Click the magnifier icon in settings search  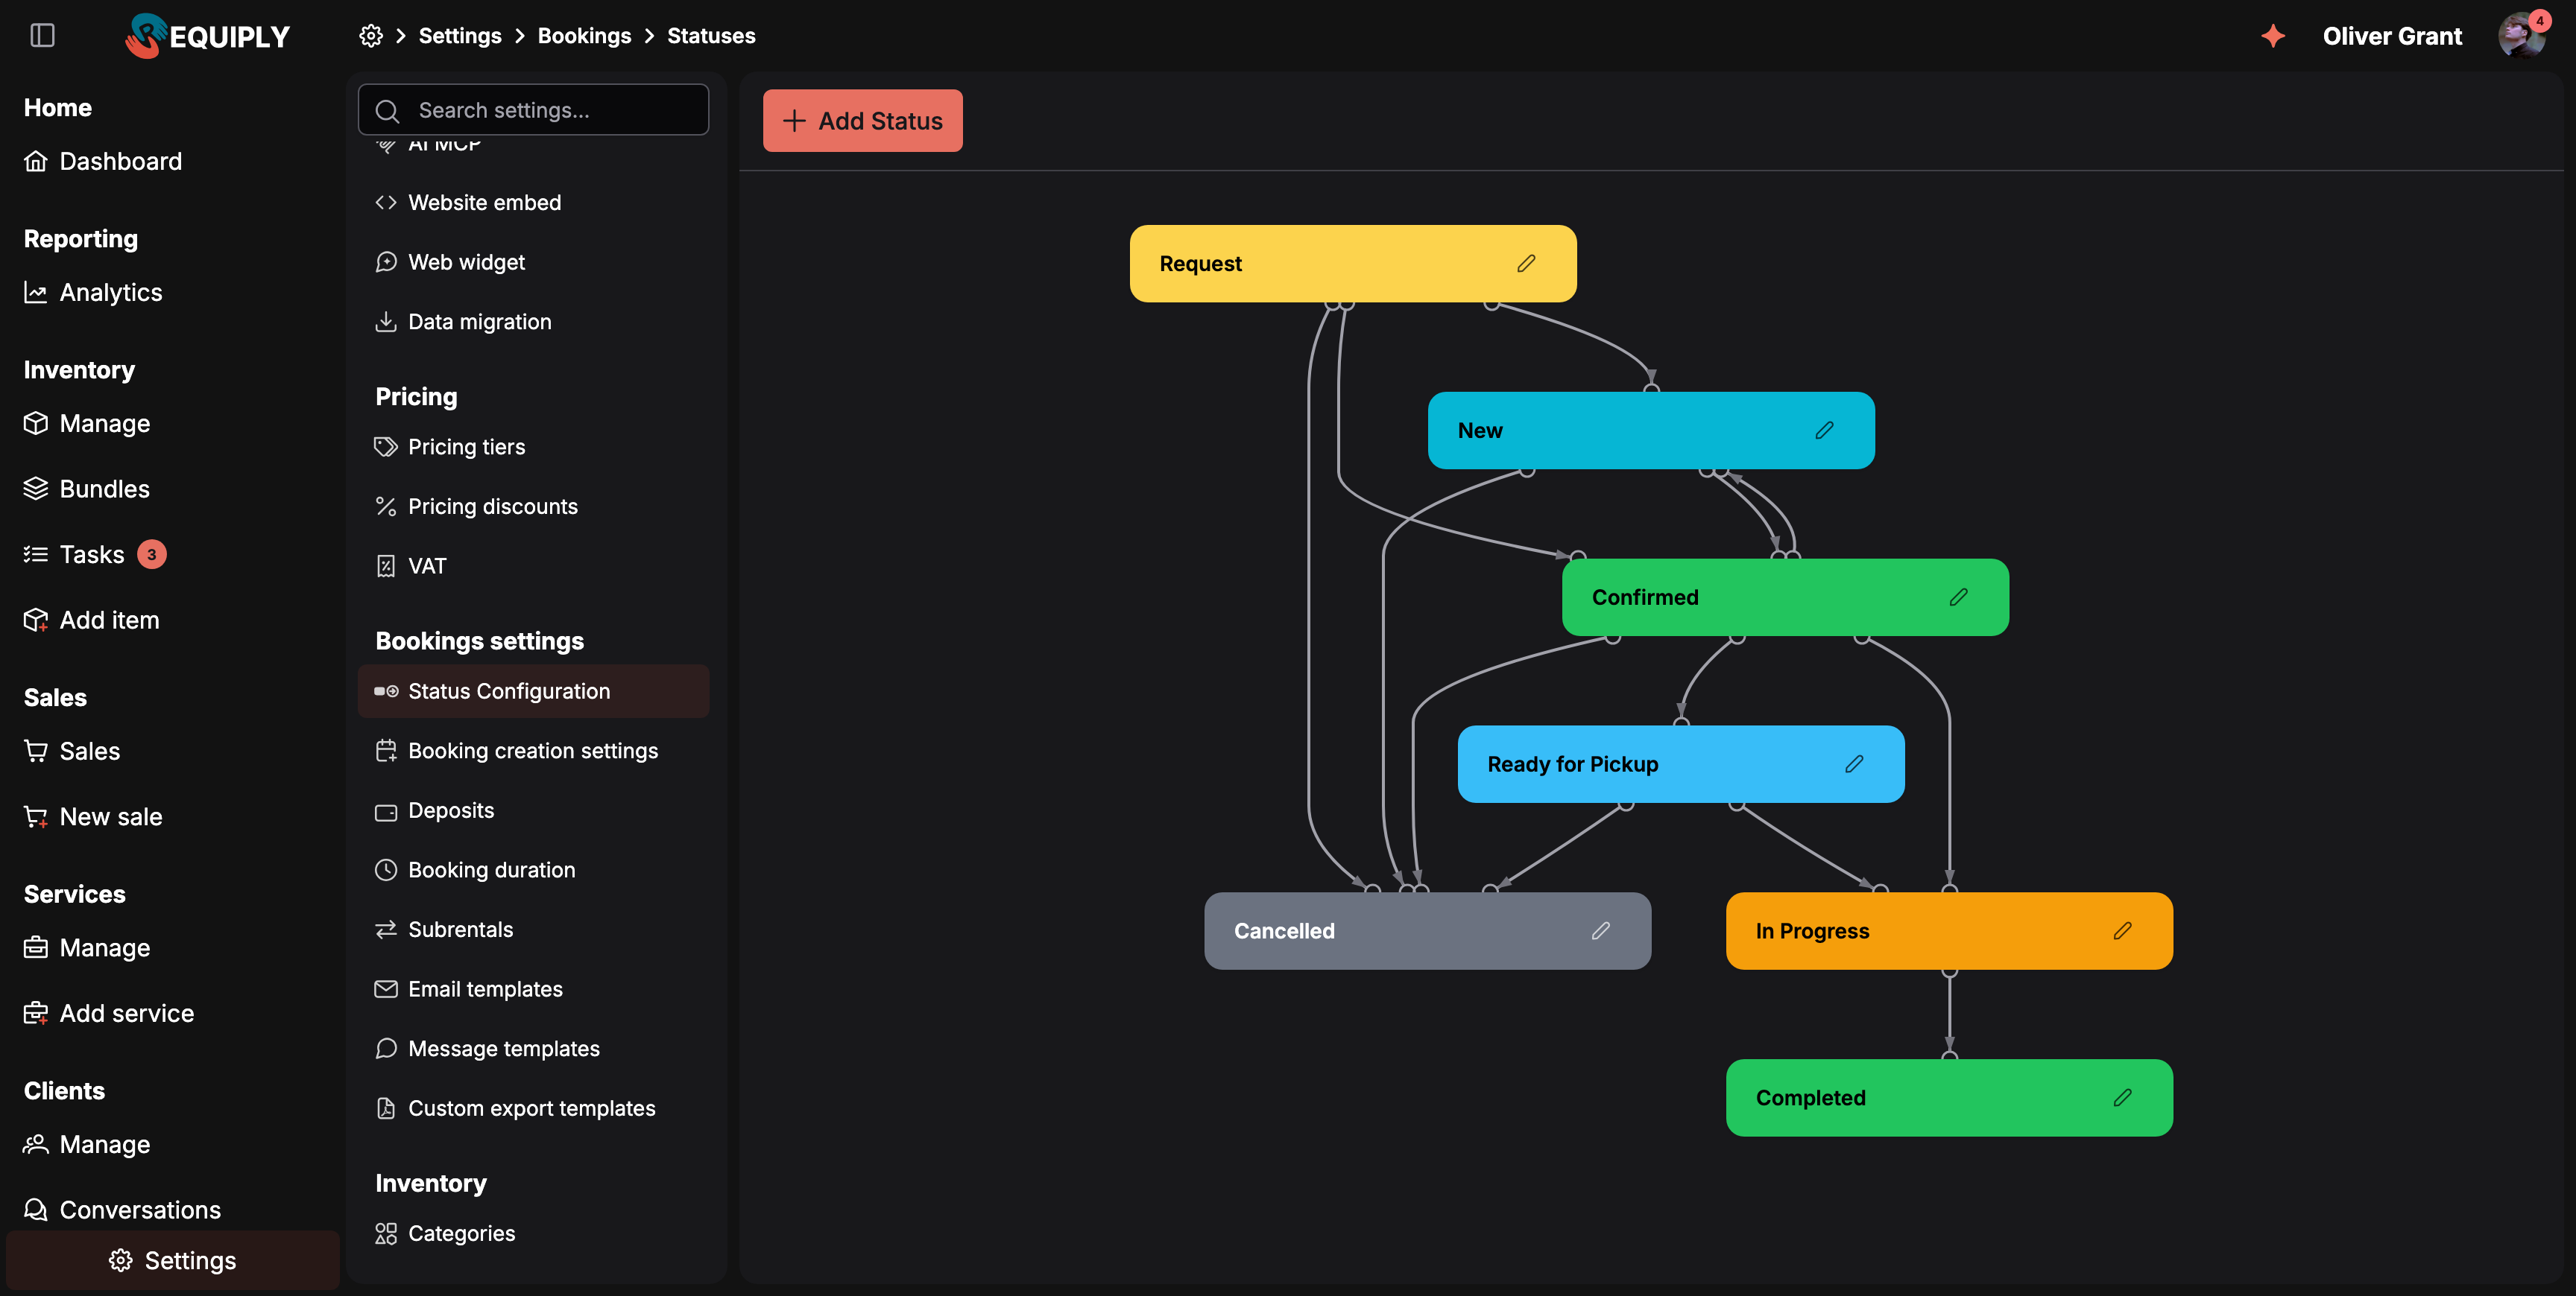387,111
